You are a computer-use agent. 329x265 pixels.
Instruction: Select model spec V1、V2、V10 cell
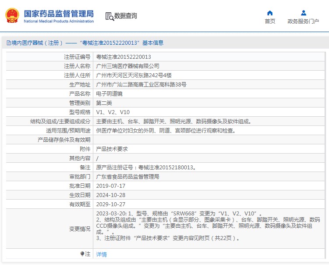[113, 112]
